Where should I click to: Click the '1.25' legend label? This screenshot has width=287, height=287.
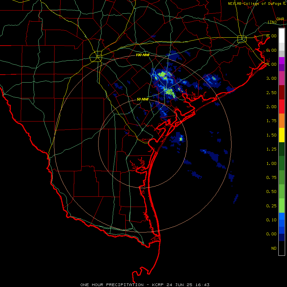point(271,149)
